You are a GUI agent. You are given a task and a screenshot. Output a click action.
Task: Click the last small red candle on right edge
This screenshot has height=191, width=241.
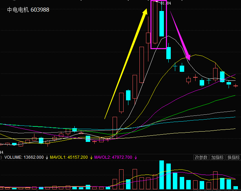pos(236,86)
